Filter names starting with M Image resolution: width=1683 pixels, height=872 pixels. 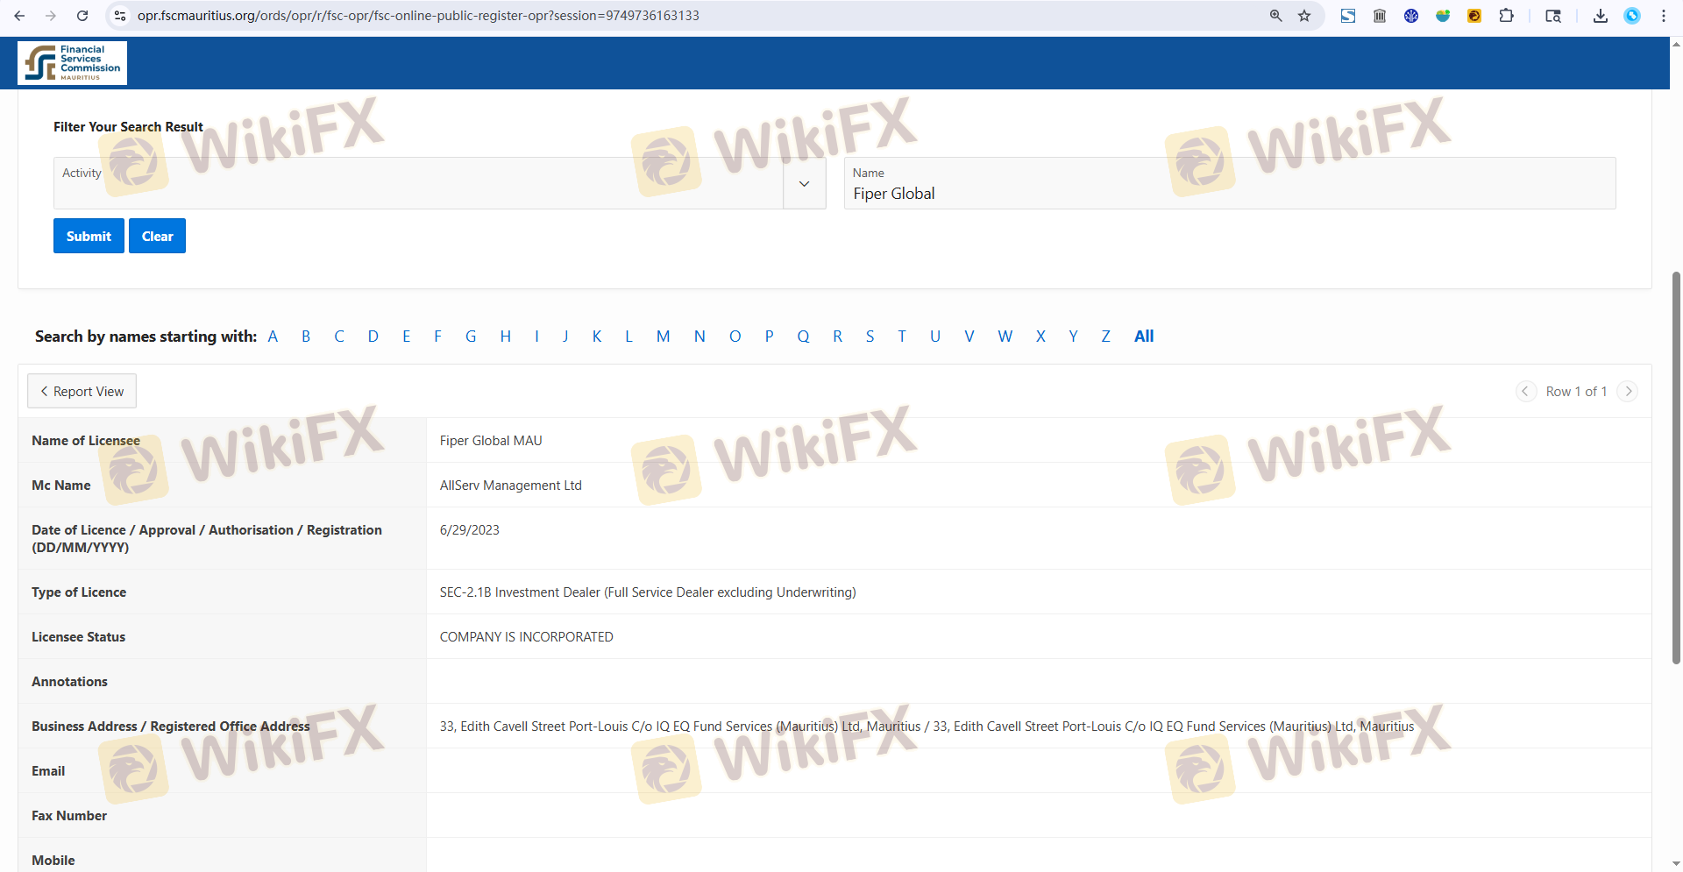point(663,337)
